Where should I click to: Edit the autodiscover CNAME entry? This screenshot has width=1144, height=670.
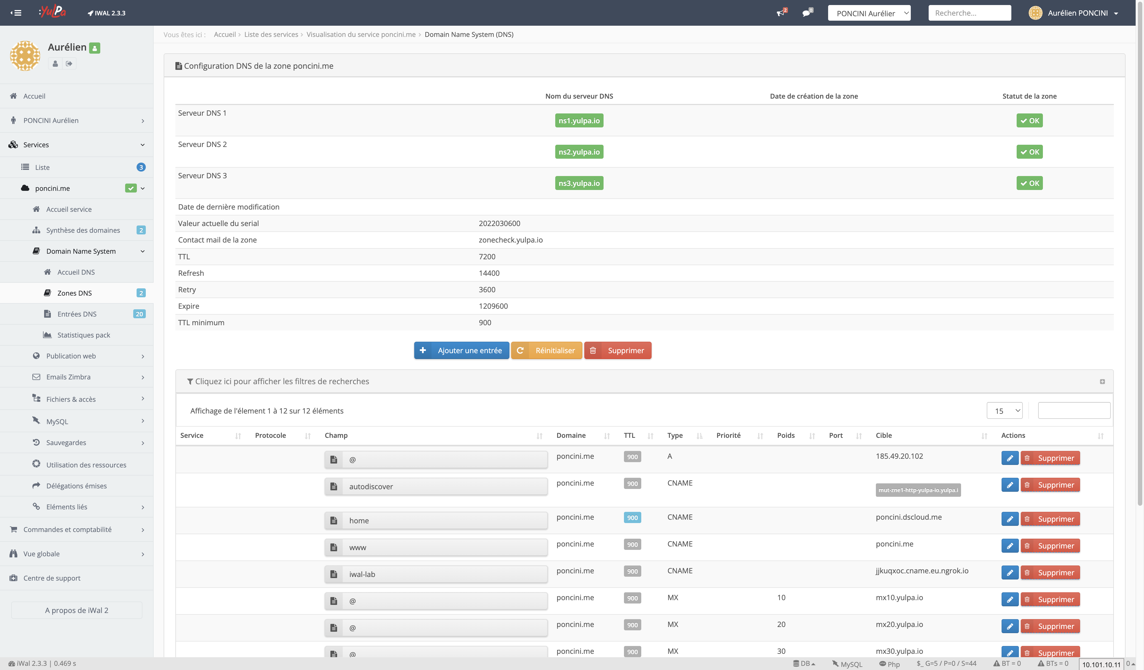pyautogui.click(x=1010, y=485)
